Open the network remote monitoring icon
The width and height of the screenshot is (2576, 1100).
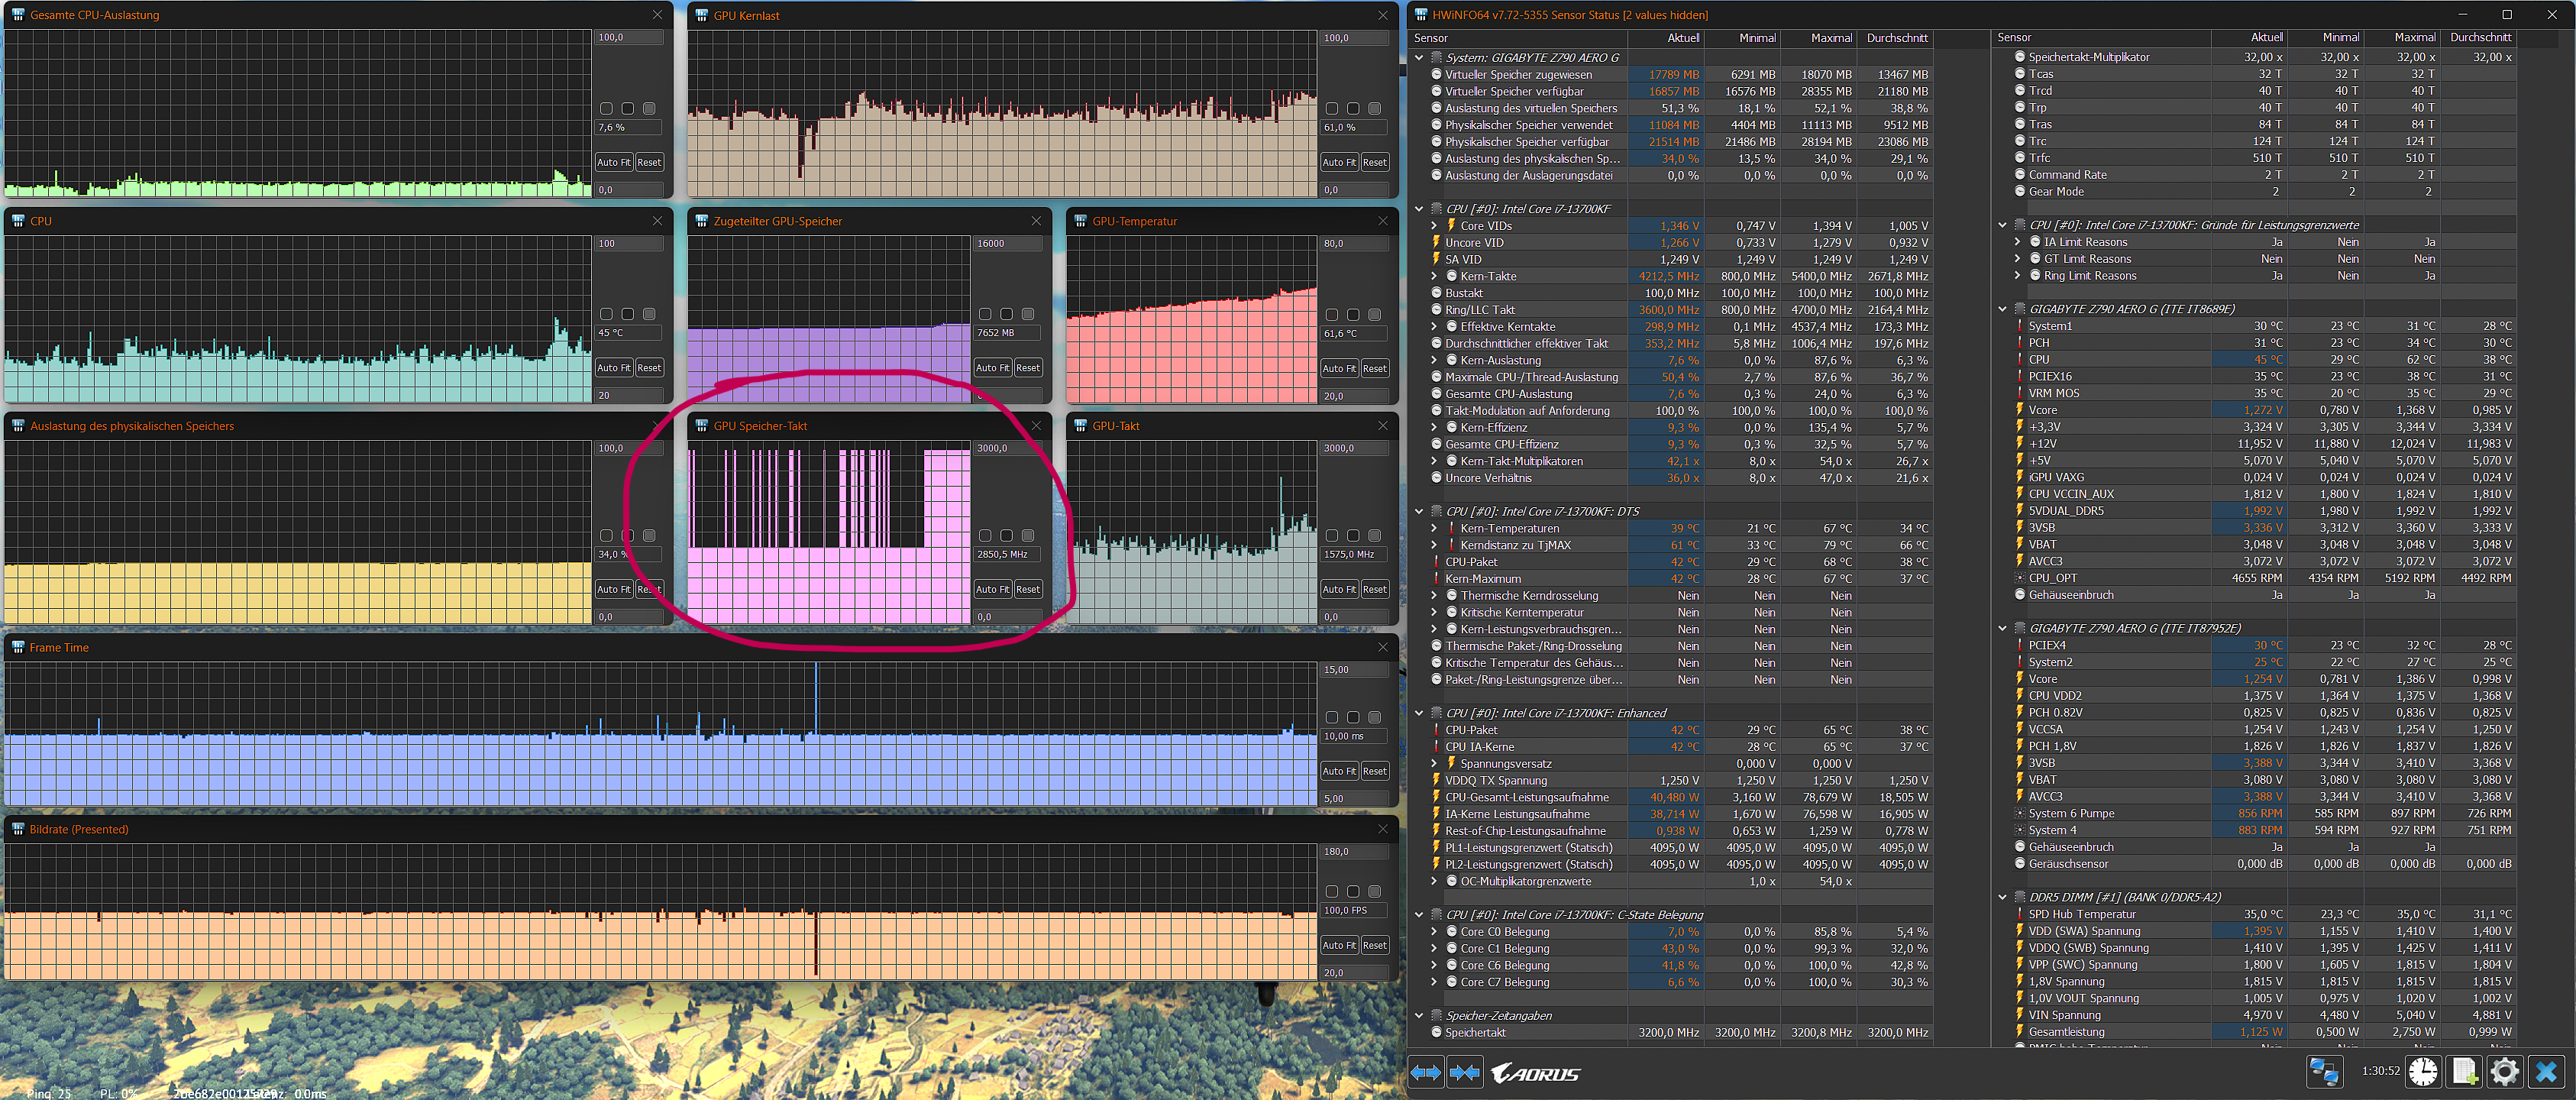click(x=2324, y=1072)
